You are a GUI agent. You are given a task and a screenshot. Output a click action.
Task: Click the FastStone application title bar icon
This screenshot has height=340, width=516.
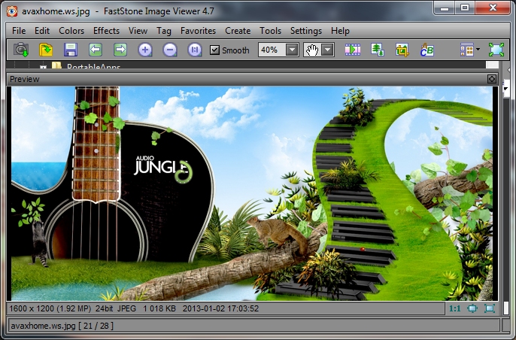(x=12, y=11)
